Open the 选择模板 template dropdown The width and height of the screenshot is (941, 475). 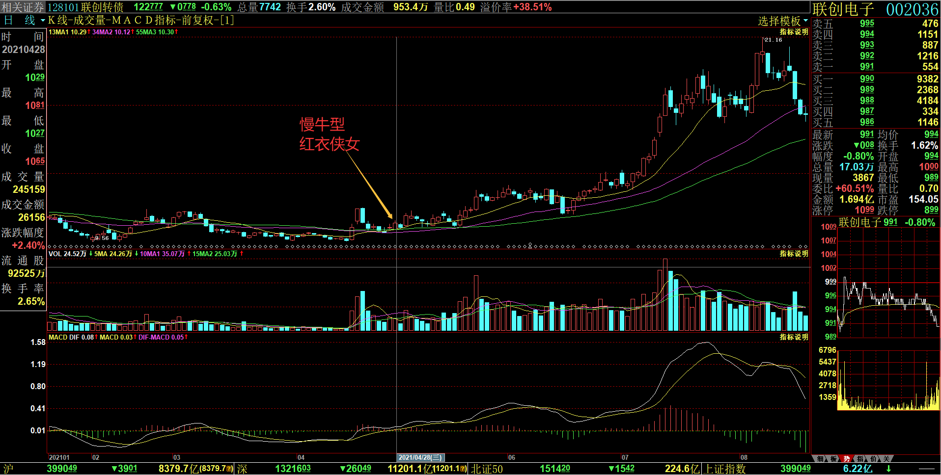tap(783, 21)
